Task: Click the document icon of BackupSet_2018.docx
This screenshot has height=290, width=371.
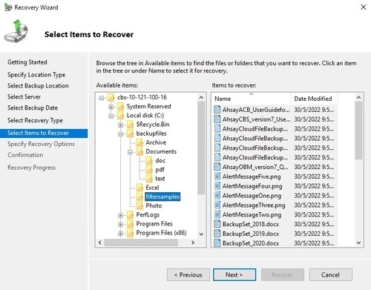Action: pos(217,224)
